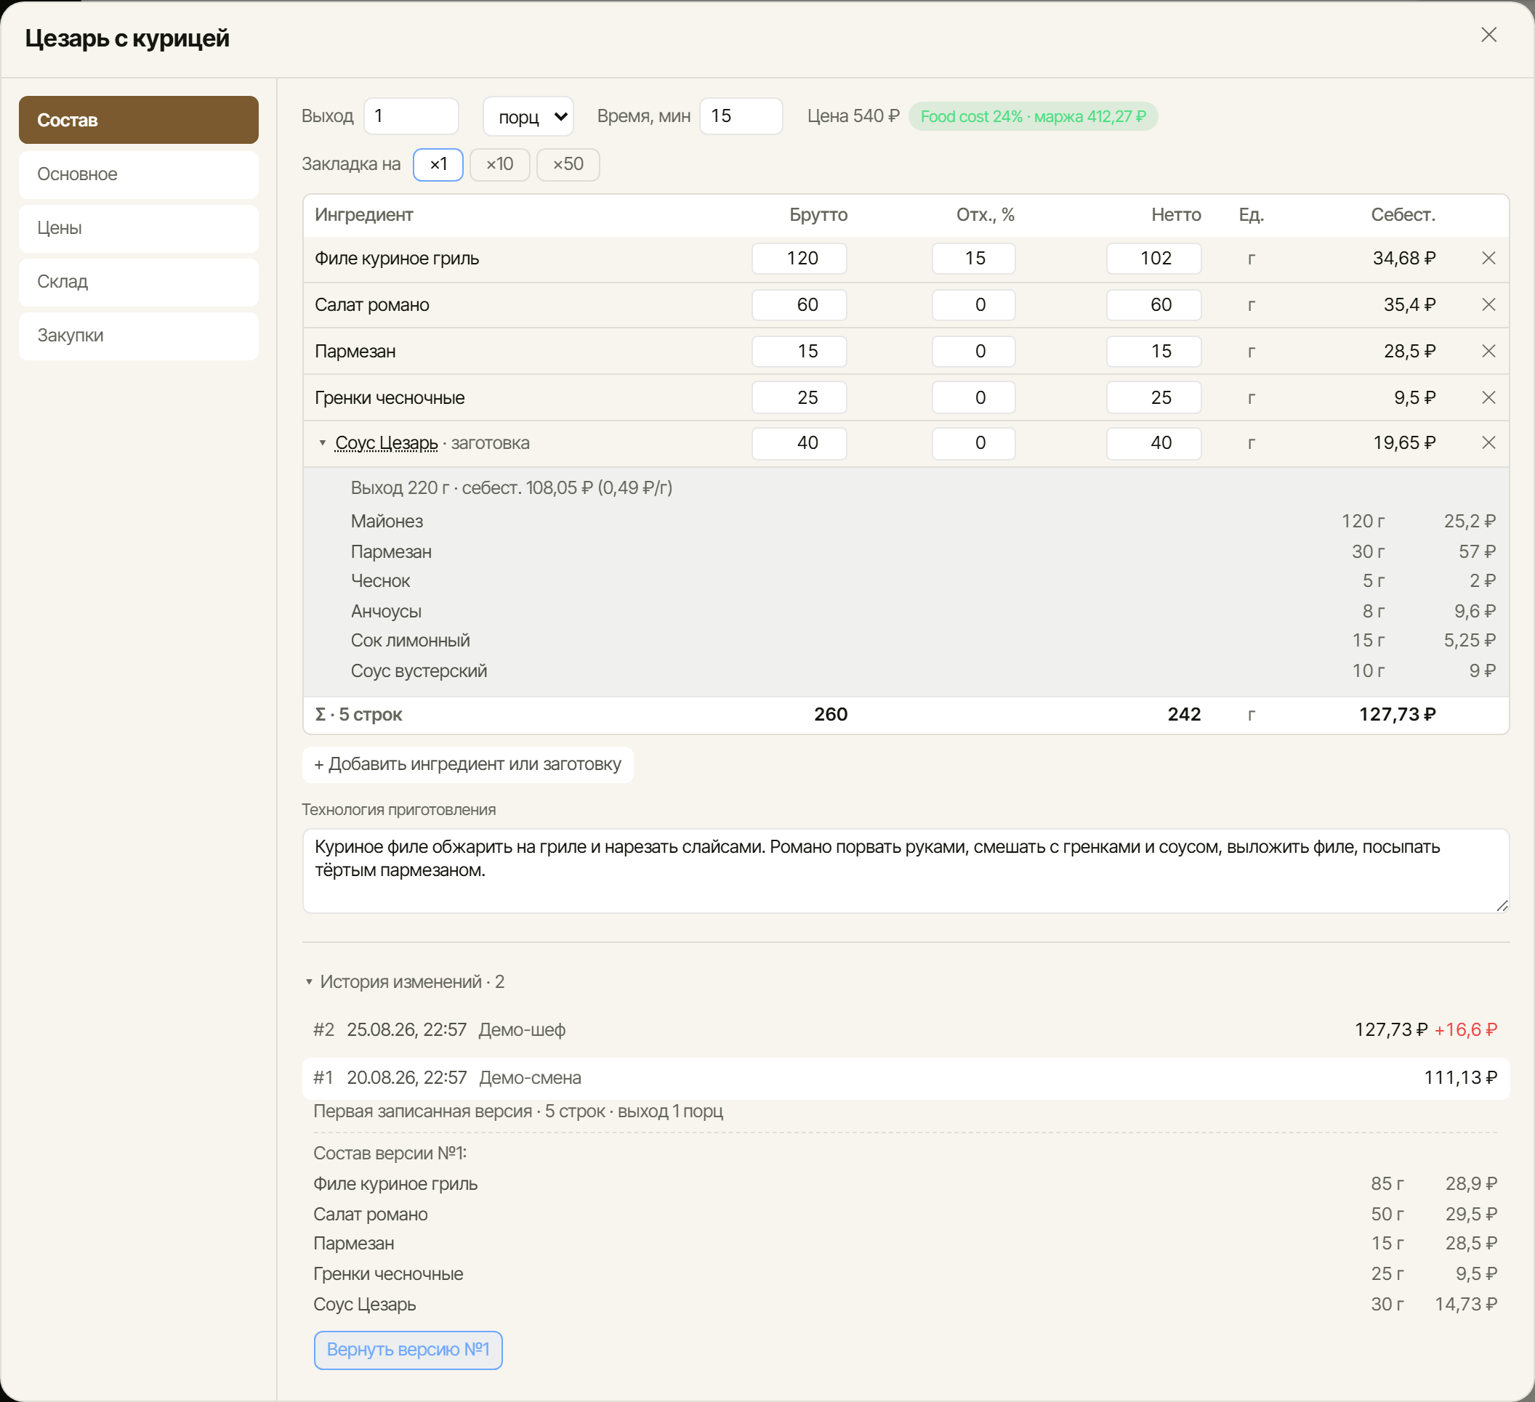Collapse История изменений section
Viewport: 1535px width, 1402px height.
(x=309, y=982)
